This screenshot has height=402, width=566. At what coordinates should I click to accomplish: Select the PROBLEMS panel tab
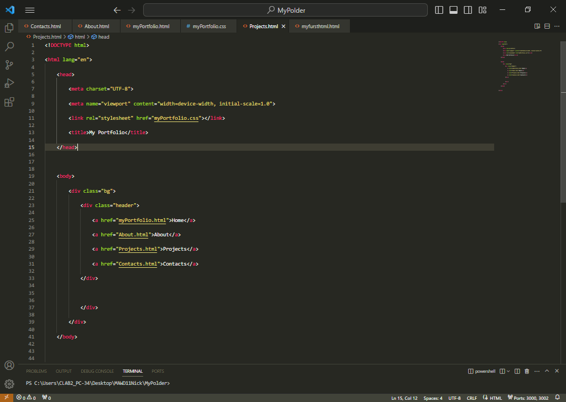coord(36,371)
